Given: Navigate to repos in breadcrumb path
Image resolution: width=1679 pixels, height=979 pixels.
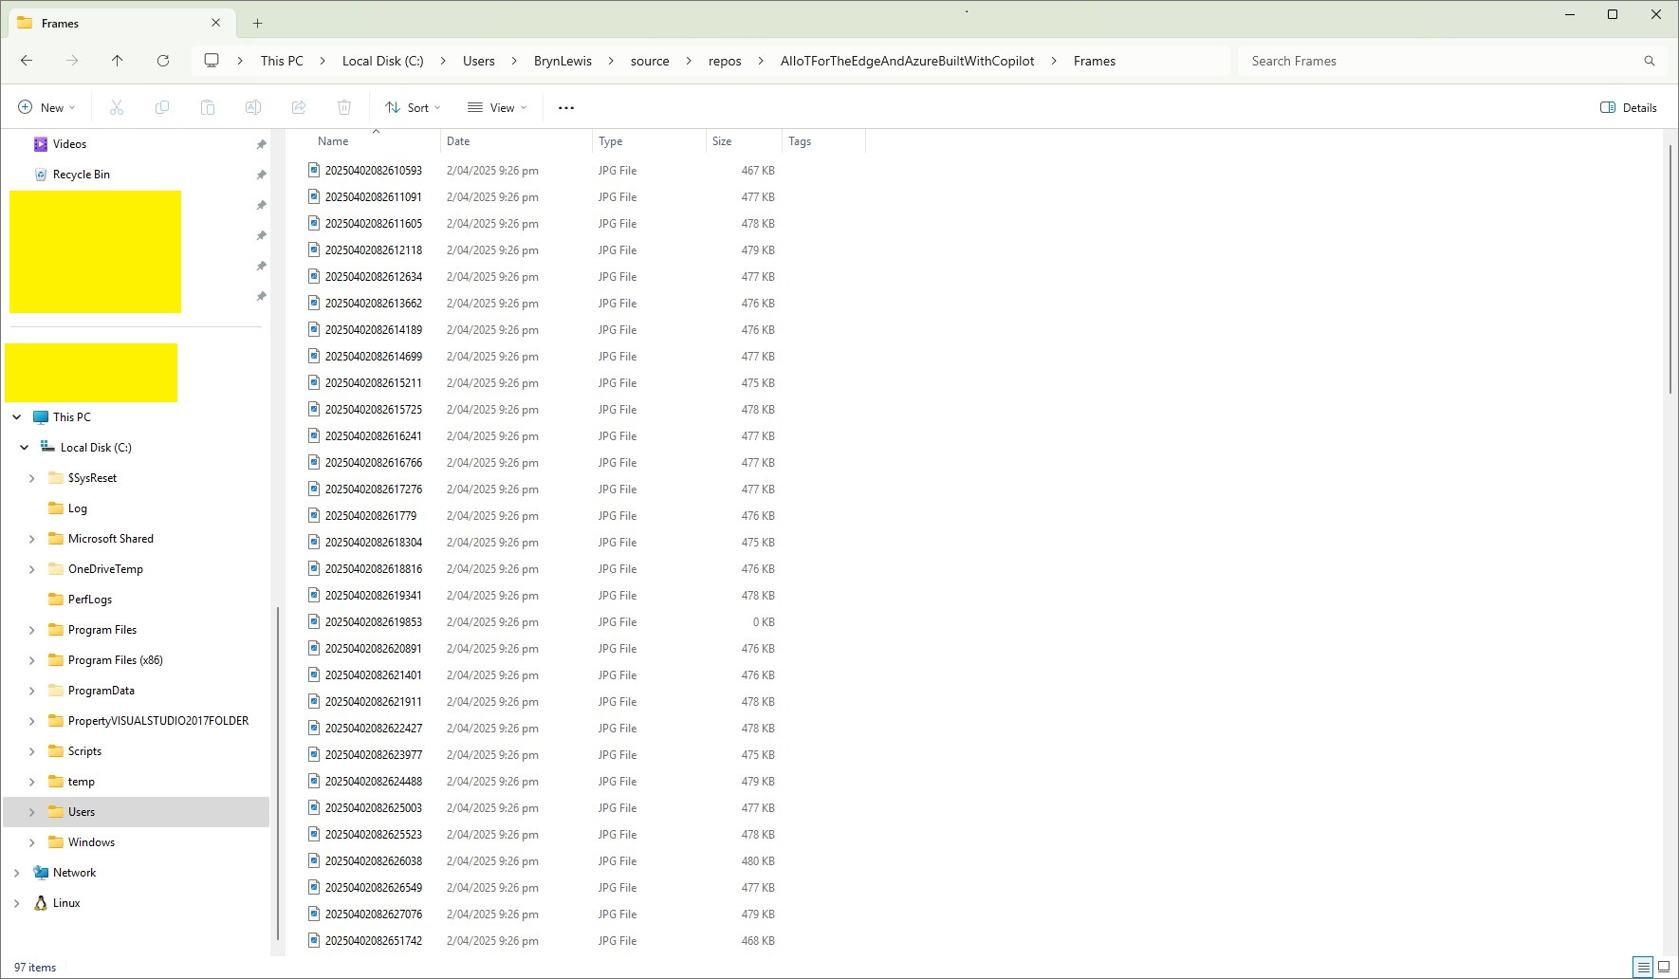Looking at the screenshot, I should pyautogui.click(x=725, y=61).
